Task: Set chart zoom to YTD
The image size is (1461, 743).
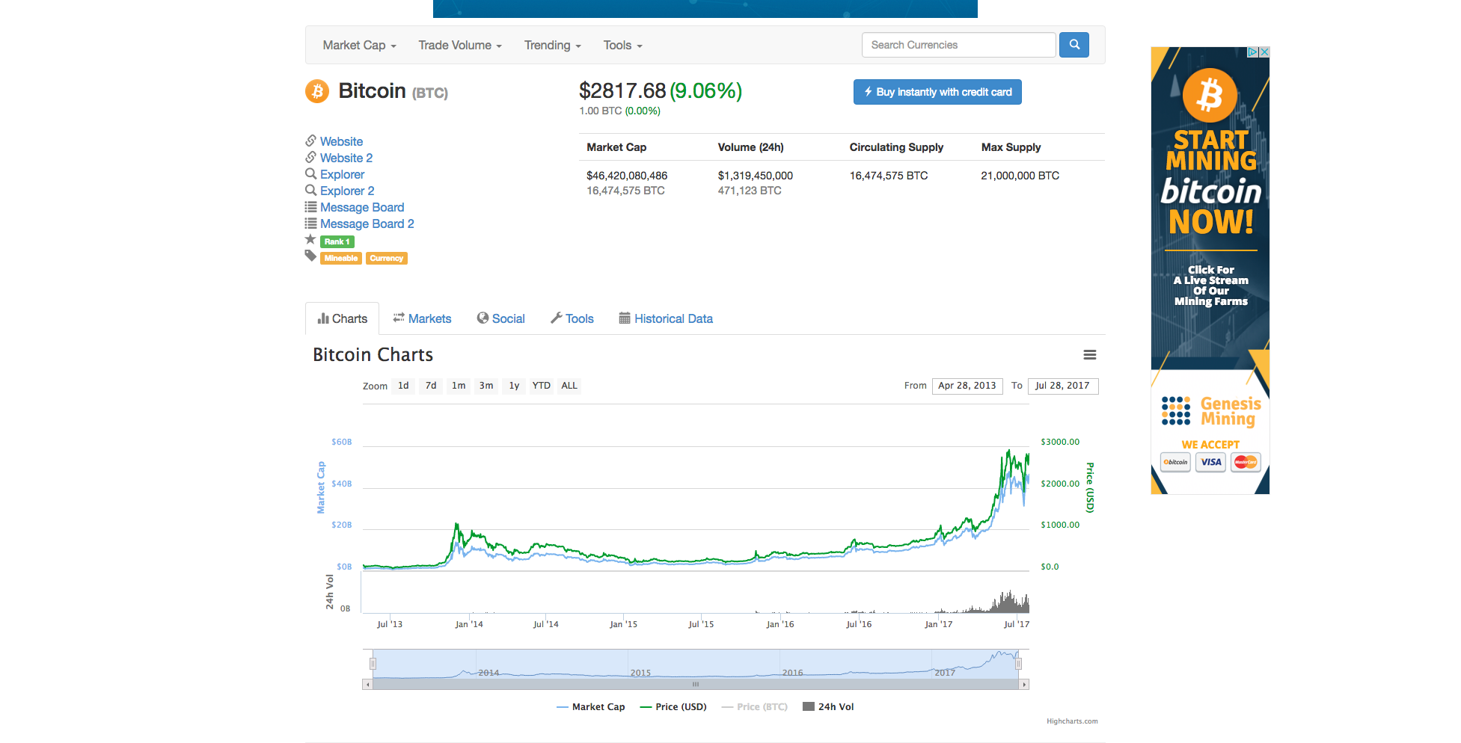Action: tap(542, 386)
